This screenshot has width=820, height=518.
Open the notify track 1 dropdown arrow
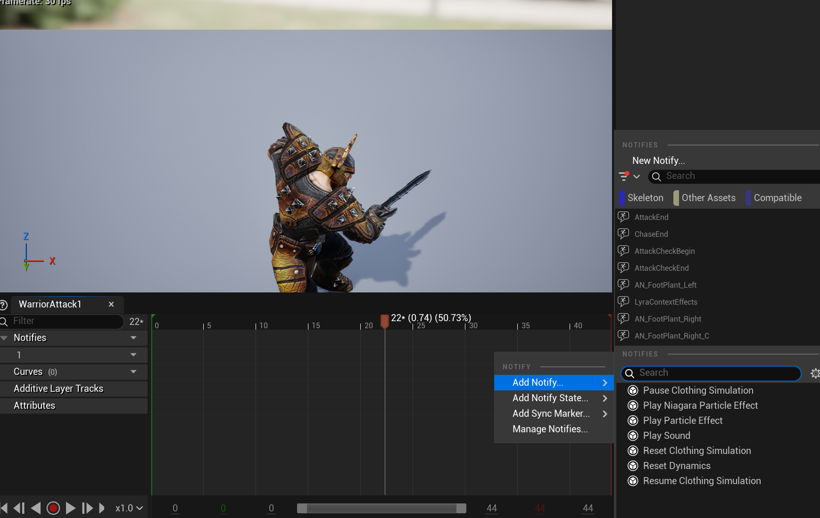[133, 355]
